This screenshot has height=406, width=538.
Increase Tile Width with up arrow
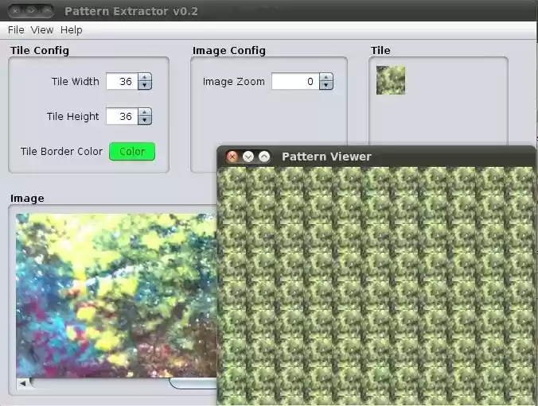[x=145, y=77]
